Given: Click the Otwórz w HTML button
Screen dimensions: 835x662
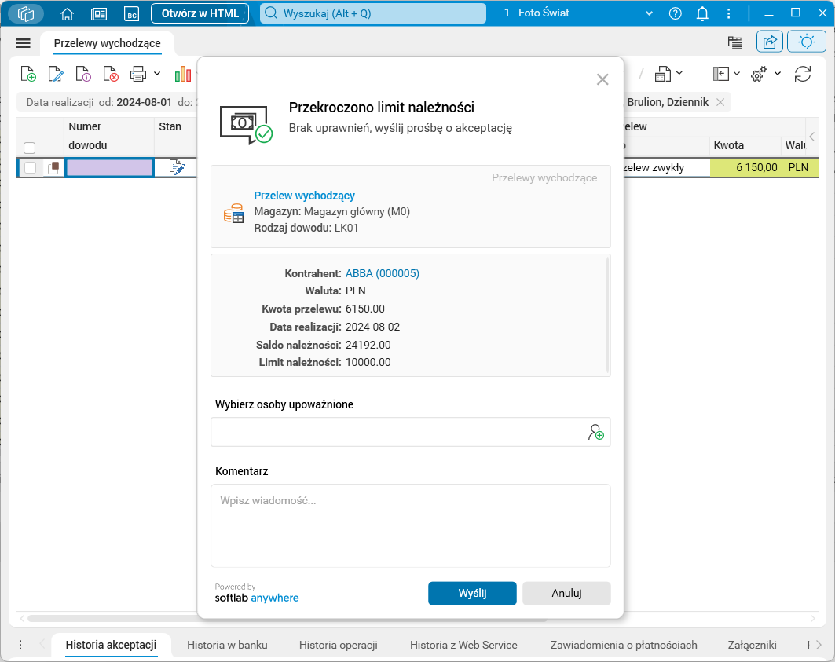Looking at the screenshot, I should click(x=200, y=13).
